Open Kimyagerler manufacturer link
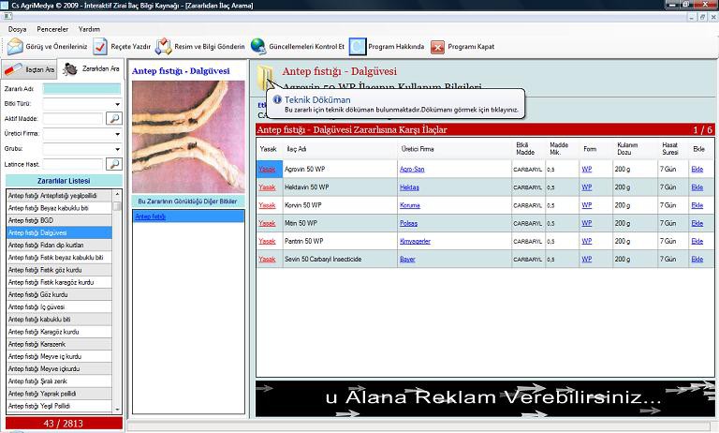Viewport: 719px width, 433px height. [x=415, y=241]
